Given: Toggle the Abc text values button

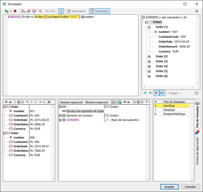Looking at the screenshot, I should point(162,93).
